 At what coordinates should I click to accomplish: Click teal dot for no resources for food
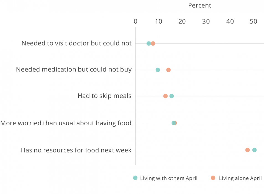point(254,150)
